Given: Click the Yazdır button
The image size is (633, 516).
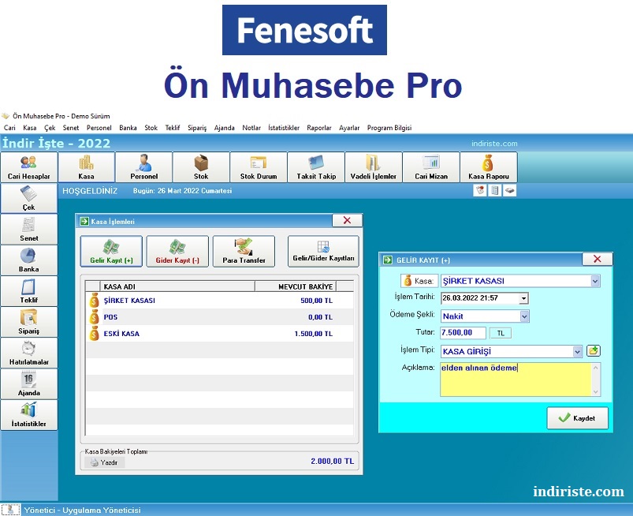Looking at the screenshot, I should click(x=105, y=462).
